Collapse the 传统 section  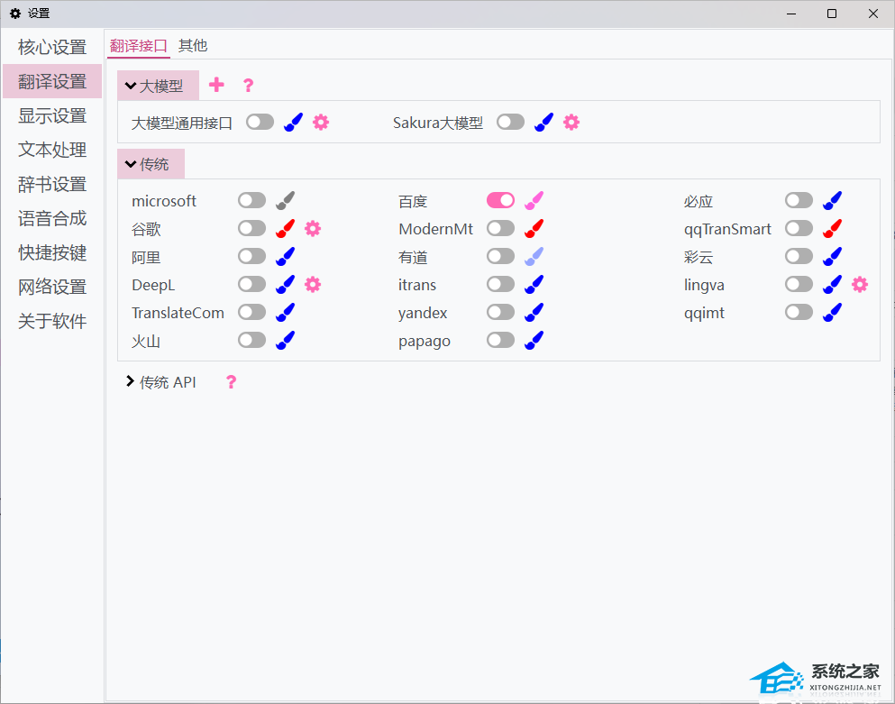point(151,164)
